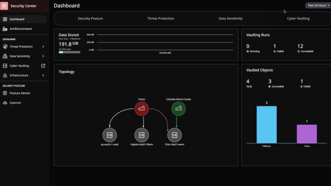Click the Quorum sidebar icon
Screen dimensions: 331x186
(5, 102)
